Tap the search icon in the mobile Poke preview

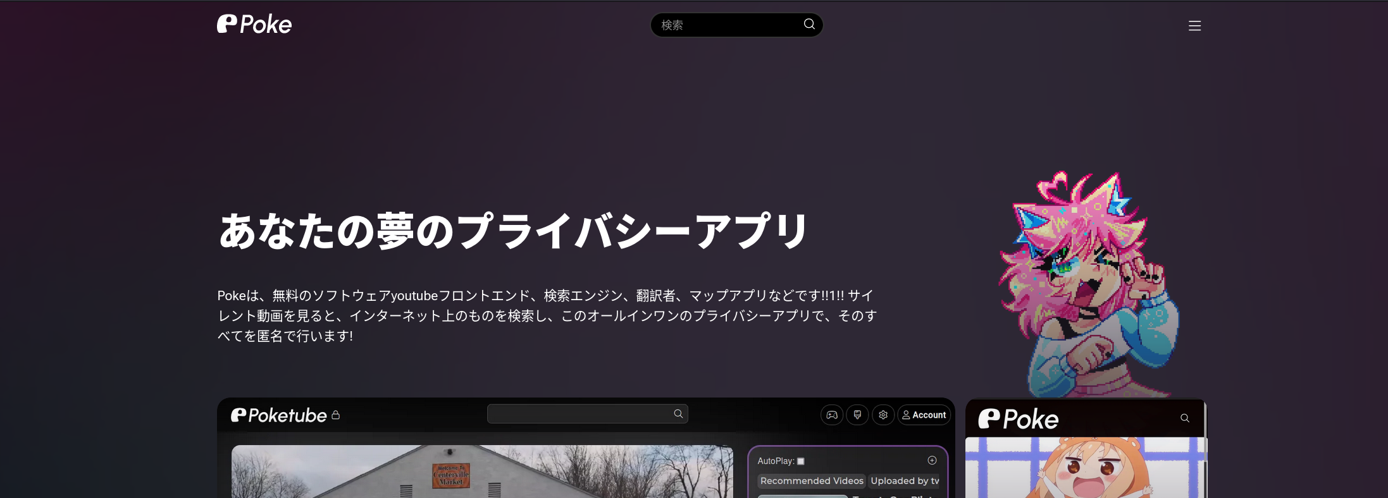point(1185,418)
